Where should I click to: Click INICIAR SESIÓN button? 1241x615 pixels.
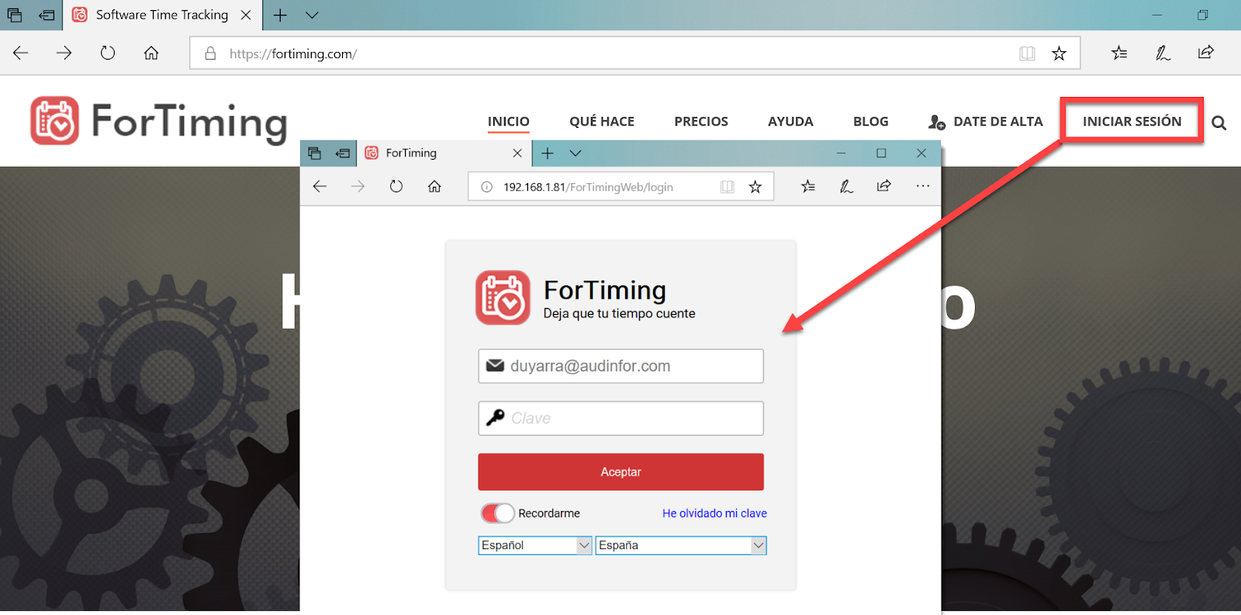pos(1132,121)
